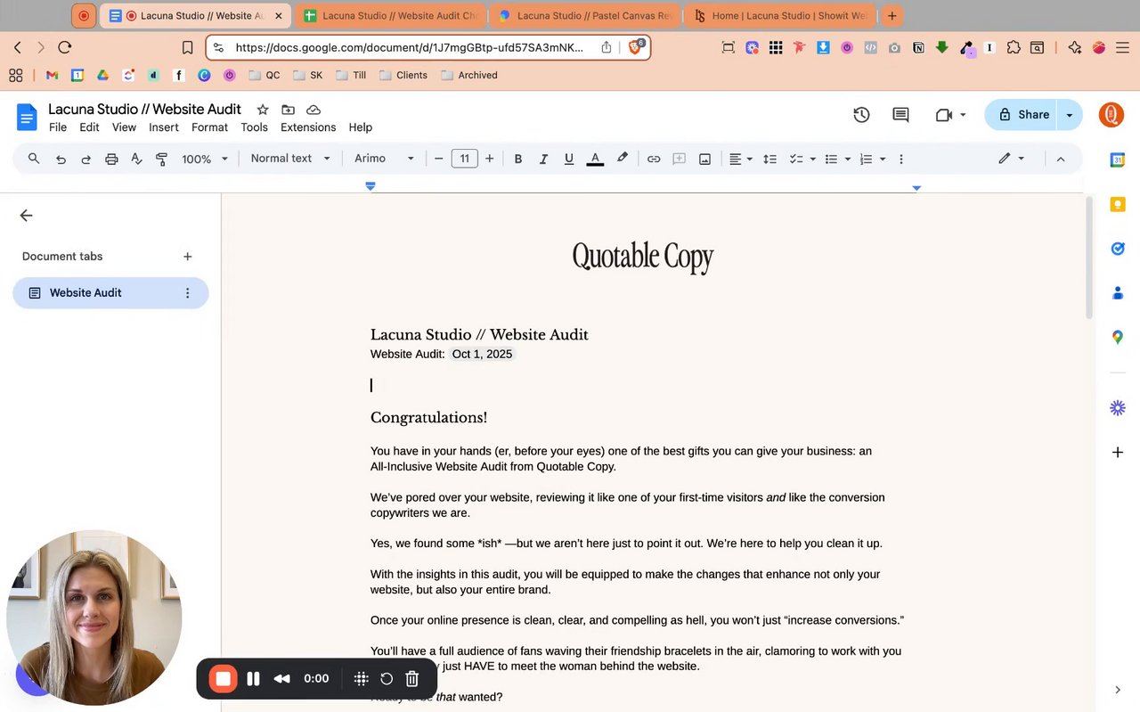Open Google Keep side panel
The width and height of the screenshot is (1140, 712).
[1118, 204]
